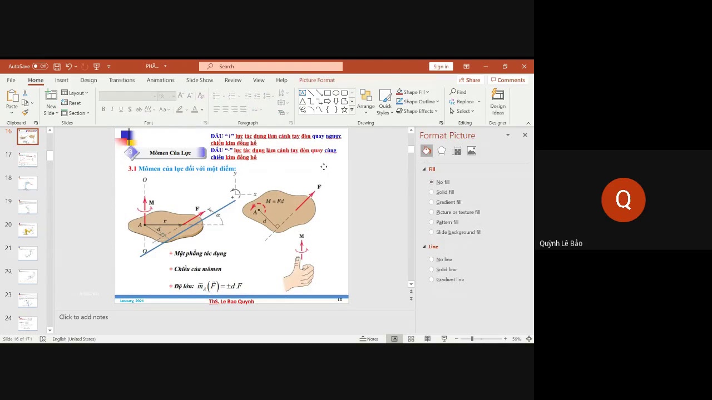712x400 pixels.
Task: Switch to the Design tab
Action: click(x=88, y=80)
